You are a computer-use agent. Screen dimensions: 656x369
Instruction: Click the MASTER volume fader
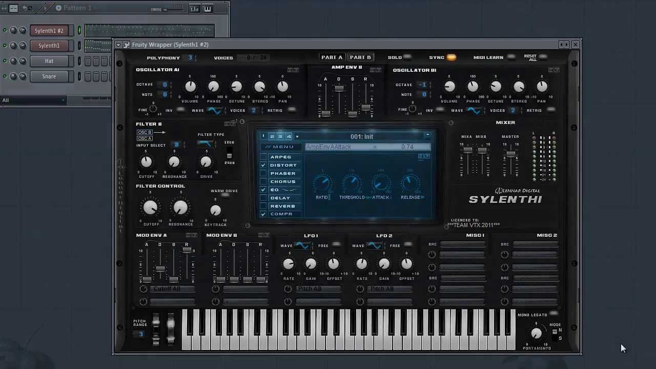click(510, 154)
